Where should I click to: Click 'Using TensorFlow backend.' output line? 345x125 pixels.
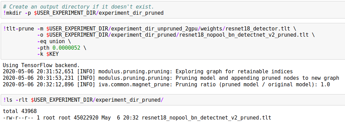pyautogui.click(x=41, y=65)
